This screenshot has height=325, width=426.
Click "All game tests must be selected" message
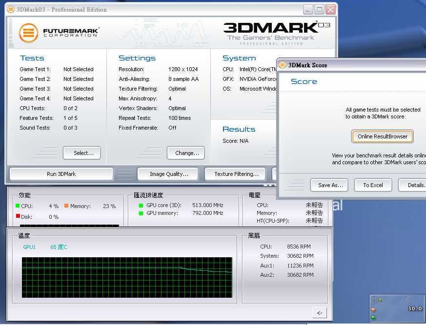click(383, 110)
